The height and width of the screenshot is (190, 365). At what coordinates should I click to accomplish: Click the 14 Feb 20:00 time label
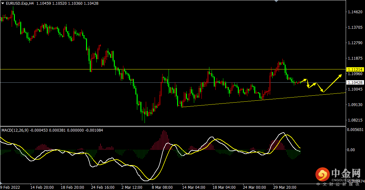pos(42,187)
